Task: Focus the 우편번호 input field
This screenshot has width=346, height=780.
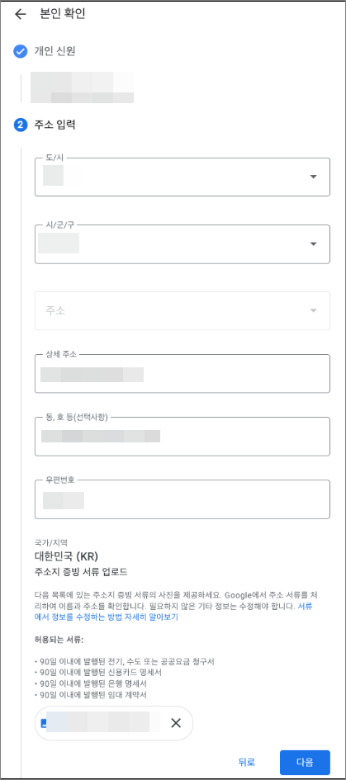Action: pyautogui.click(x=182, y=499)
